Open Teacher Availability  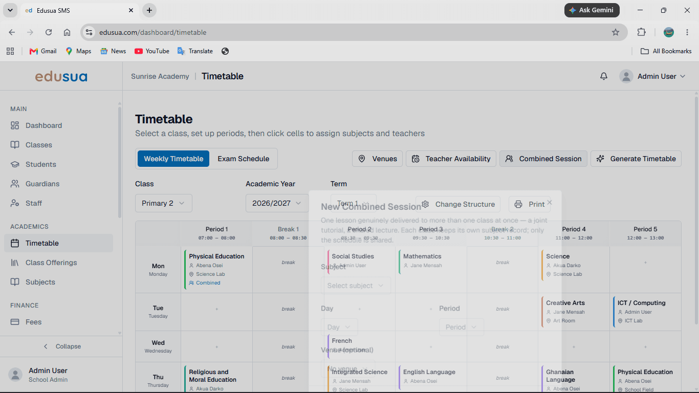(x=451, y=159)
